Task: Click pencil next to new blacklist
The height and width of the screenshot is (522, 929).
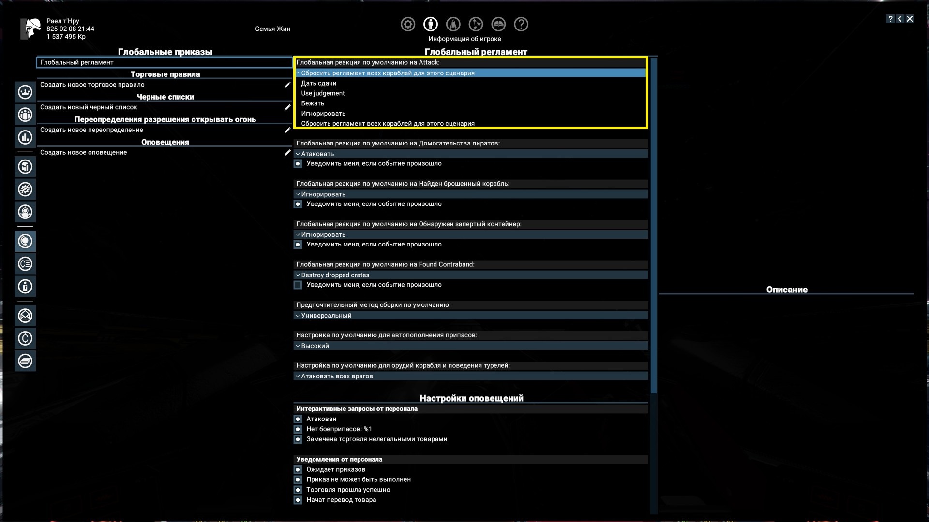Action: click(x=287, y=107)
